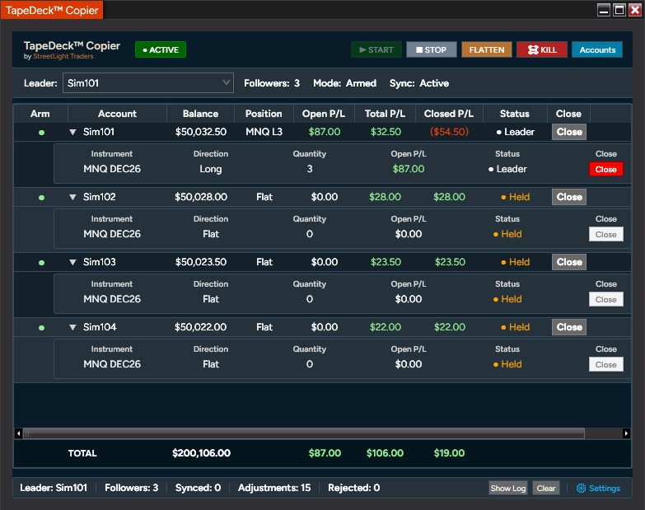Select the Sim104 account name
Screen dimensions: 645x510
[100, 327]
